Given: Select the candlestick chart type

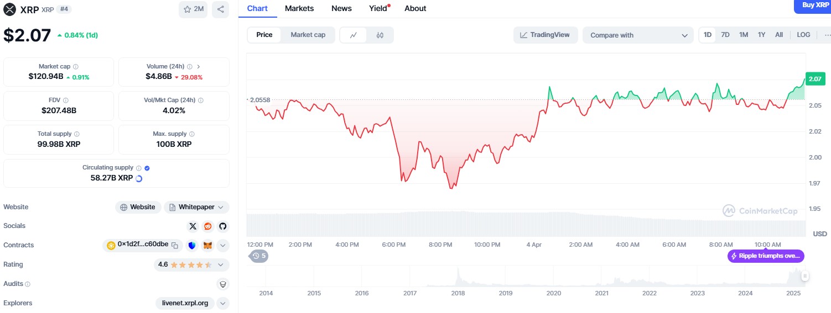Looking at the screenshot, I should pyautogui.click(x=380, y=35).
